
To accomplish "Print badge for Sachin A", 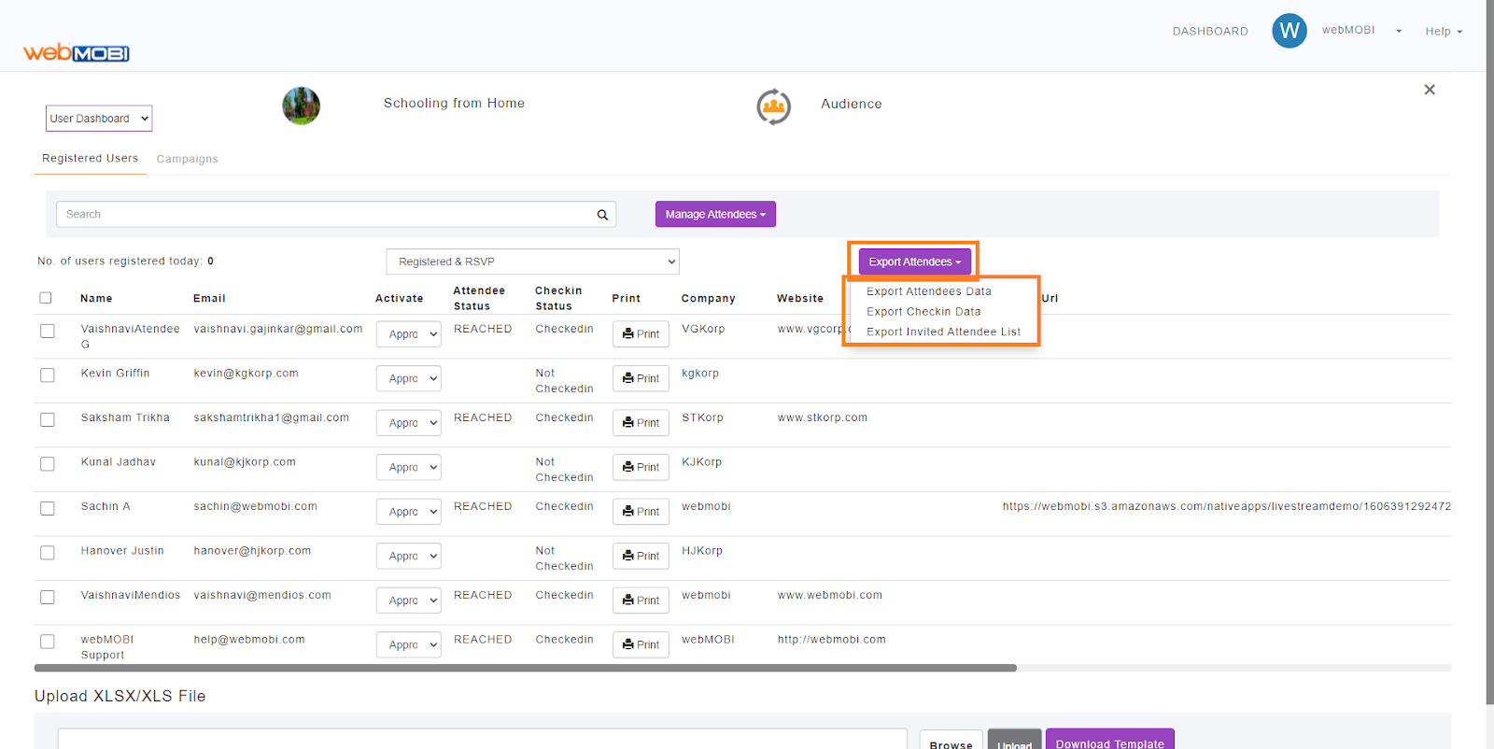I will tap(641, 512).
